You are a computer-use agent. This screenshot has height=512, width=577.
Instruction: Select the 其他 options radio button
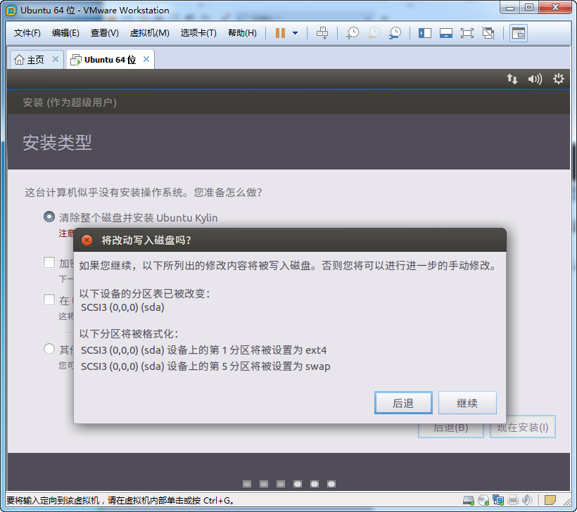pos(49,349)
